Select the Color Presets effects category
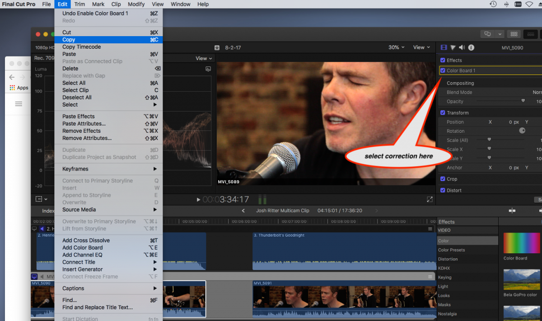Screen dimensions: 542x321 451,250
